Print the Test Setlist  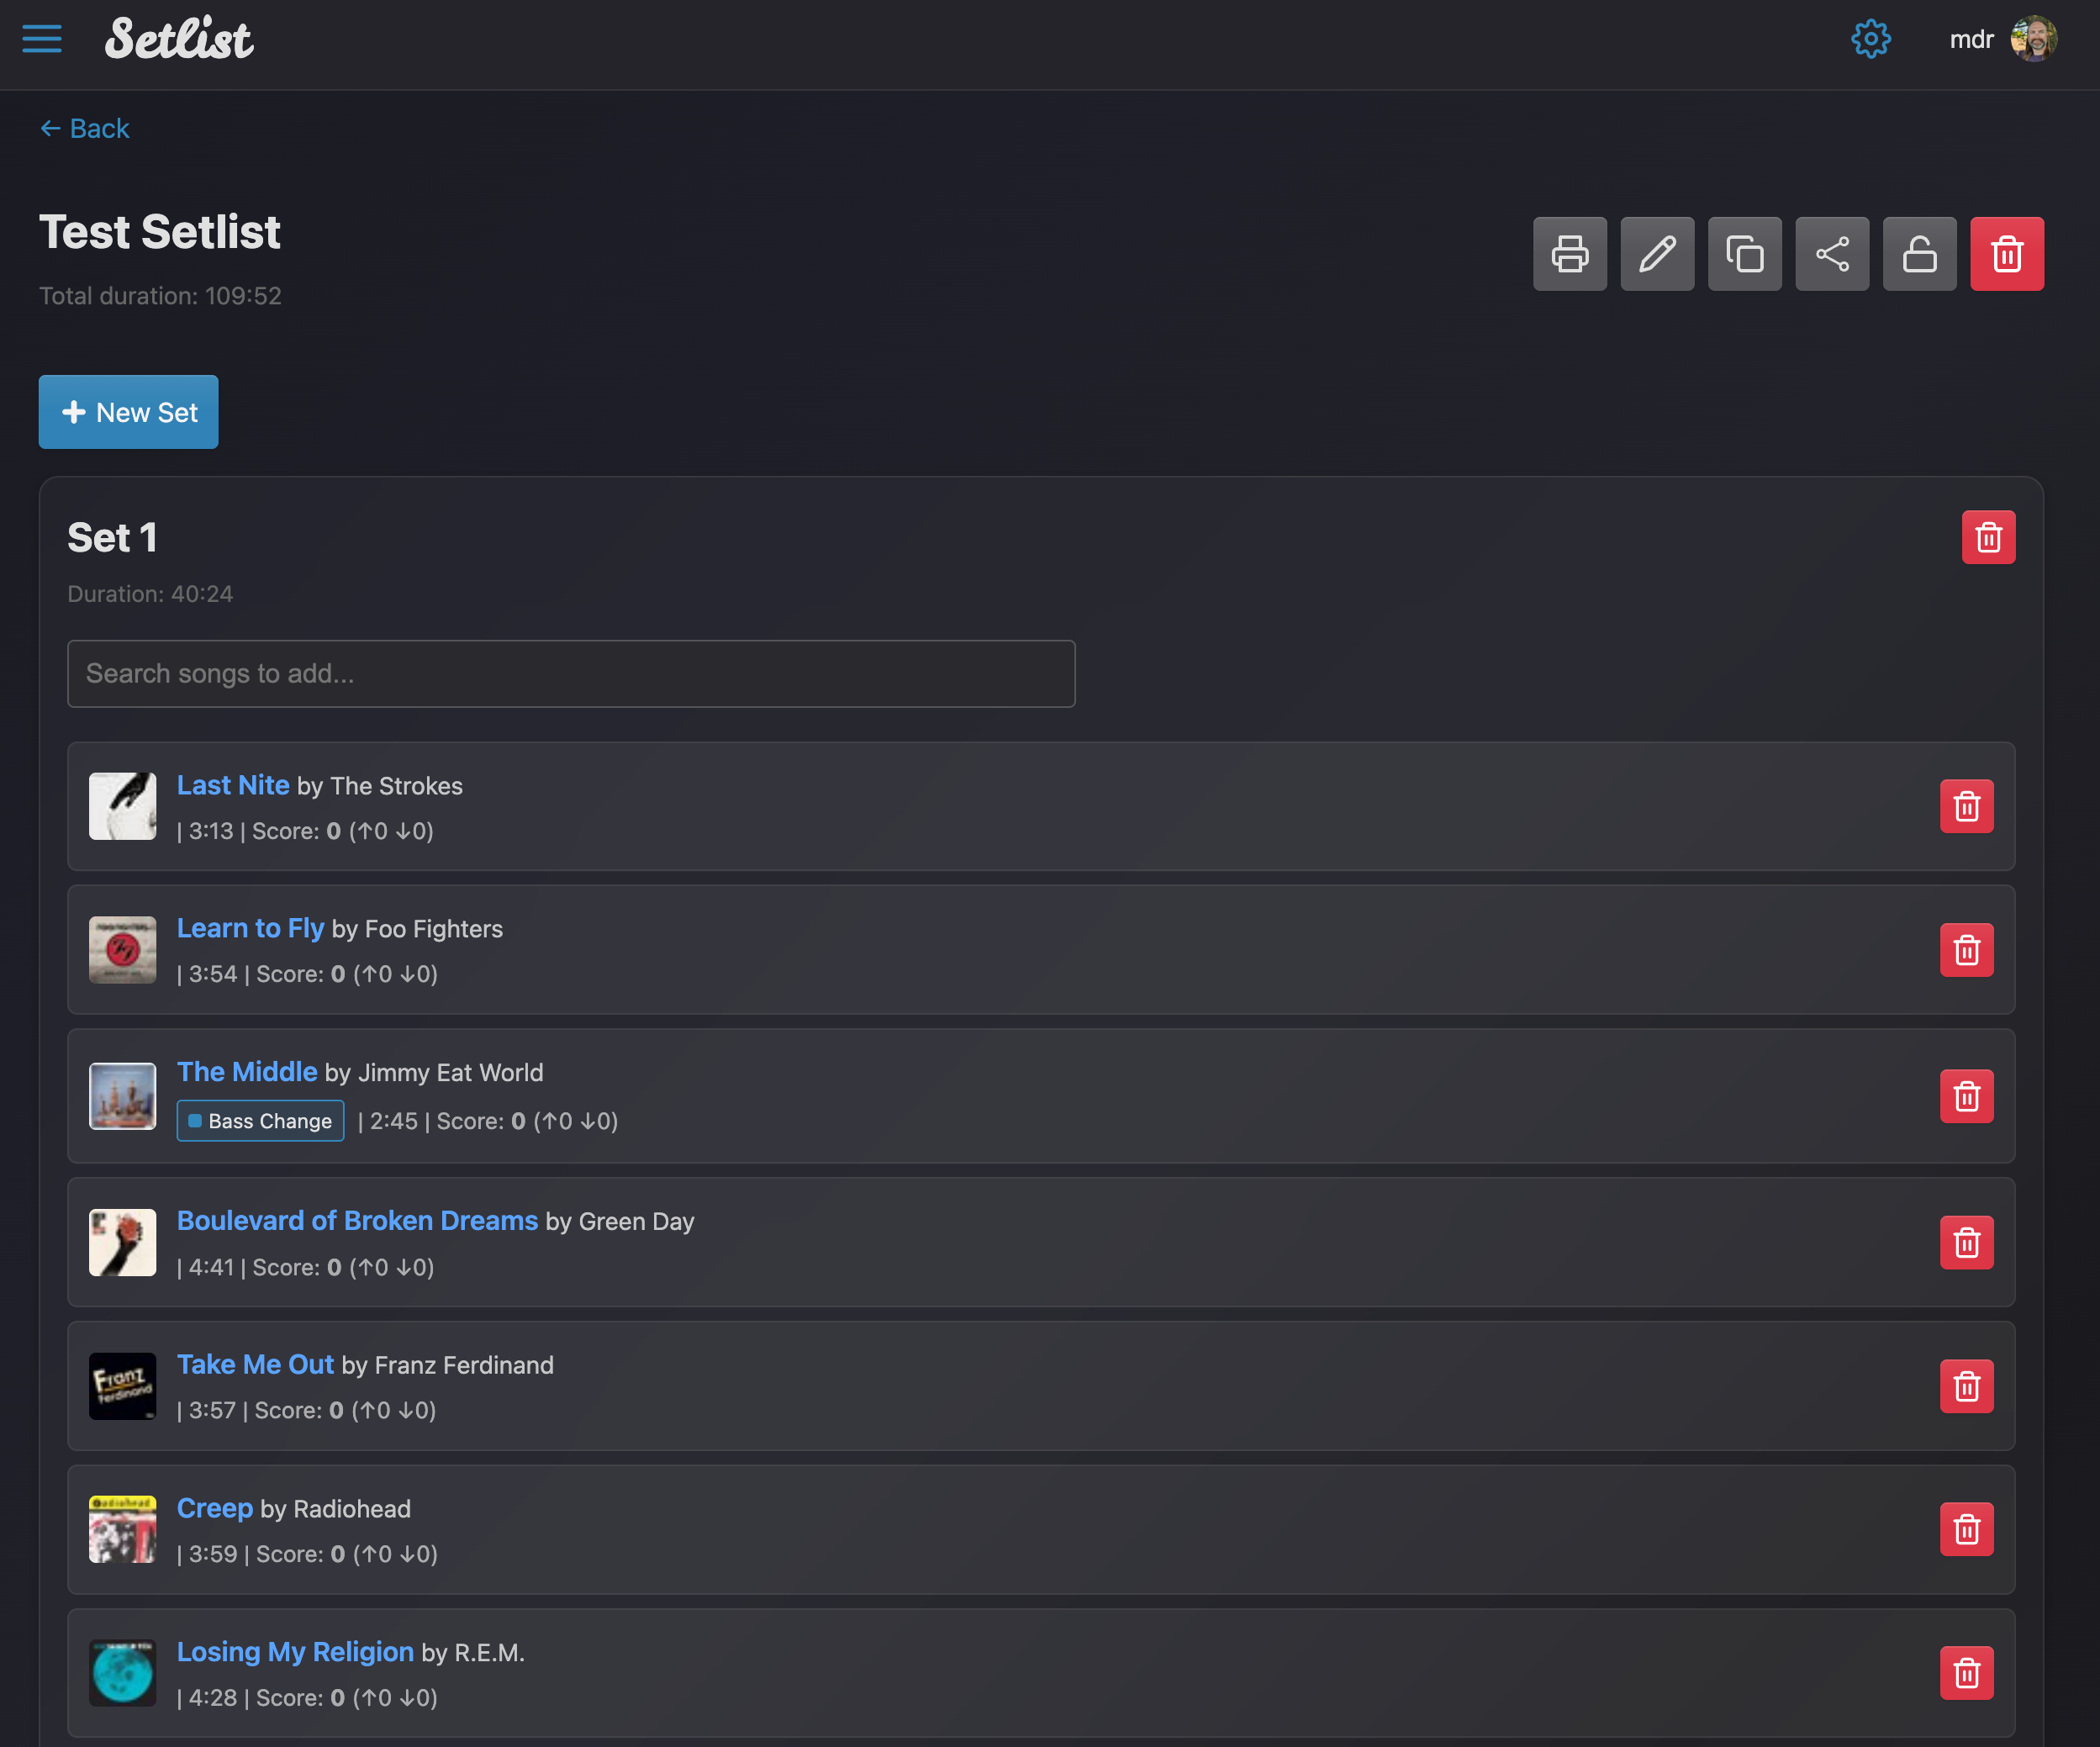tap(1569, 254)
